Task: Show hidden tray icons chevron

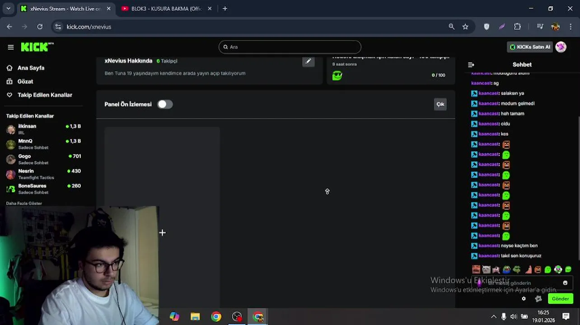Action: pyautogui.click(x=494, y=316)
